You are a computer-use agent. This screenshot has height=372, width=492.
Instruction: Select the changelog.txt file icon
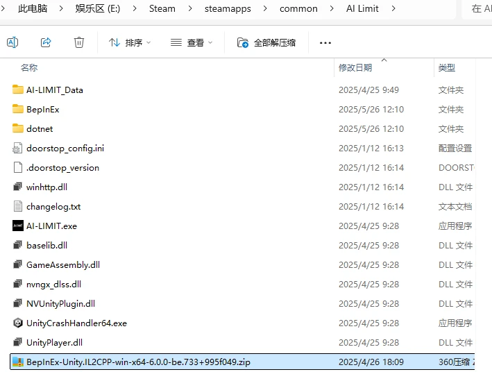click(18, 207)
